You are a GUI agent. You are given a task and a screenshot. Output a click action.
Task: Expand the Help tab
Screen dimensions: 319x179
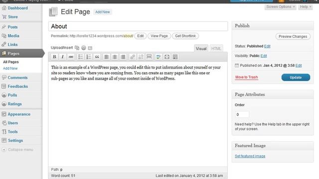click(x=306, y=6)
